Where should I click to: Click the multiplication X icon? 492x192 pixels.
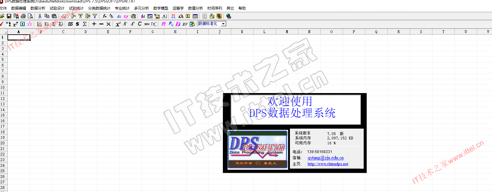tap(108, 24)
